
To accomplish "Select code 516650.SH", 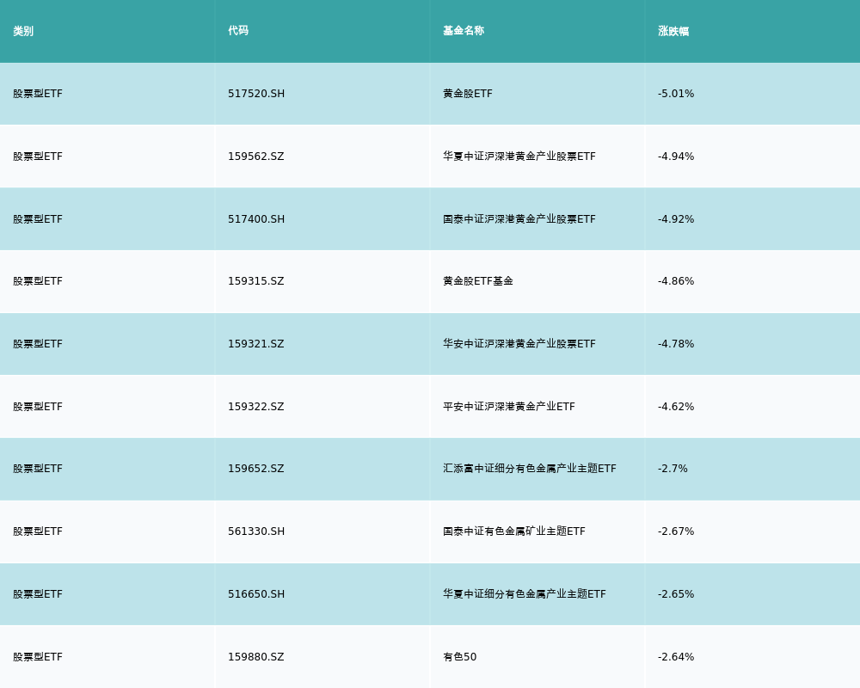I will tap(256, 594).
